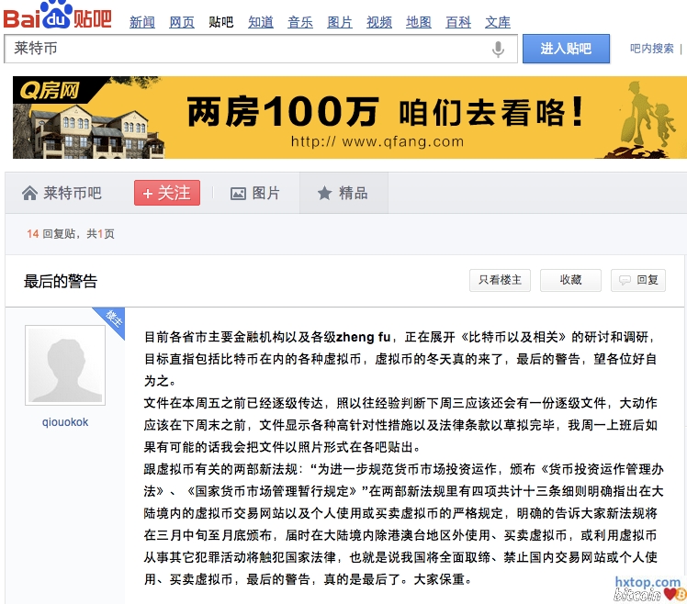Click the 楼主 corner ribbon badge
This screenshot has height=604, width=687.
pos(113,316)
